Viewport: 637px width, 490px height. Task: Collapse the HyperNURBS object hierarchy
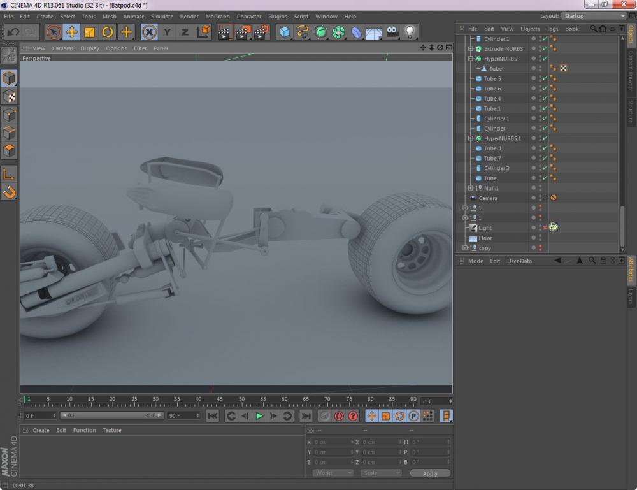(x=471, y=59)
